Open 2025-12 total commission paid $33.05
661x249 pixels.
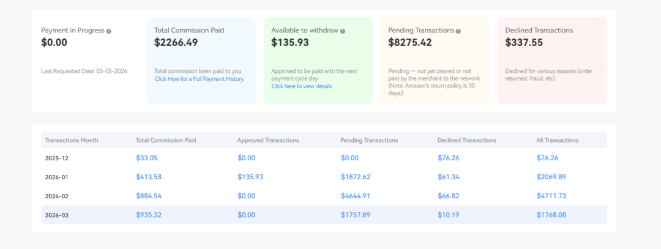coord(147,158)
